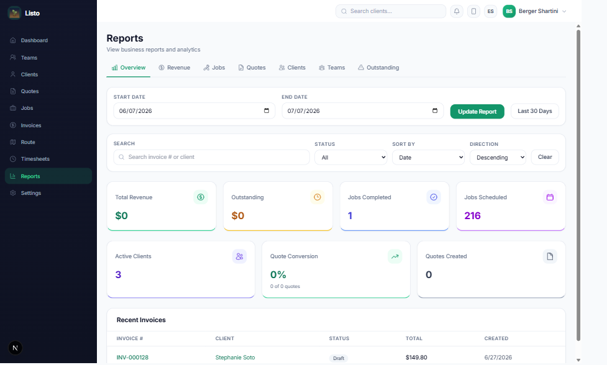Click the Jobs Completed checkmark icon

pyautogui.click(x=434, y=197)
